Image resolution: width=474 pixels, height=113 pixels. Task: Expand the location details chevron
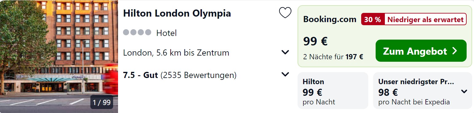(285, 53)
